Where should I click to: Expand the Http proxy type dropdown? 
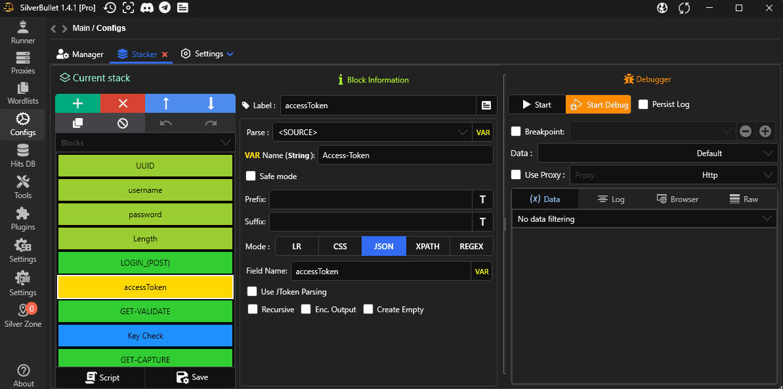tap(709, 175)
